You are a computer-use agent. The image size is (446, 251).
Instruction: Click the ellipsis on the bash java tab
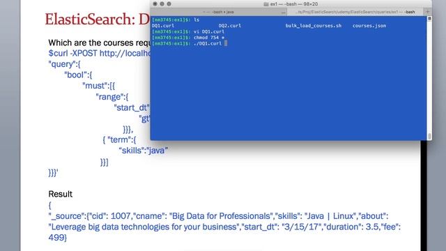(x=284, y=13)
